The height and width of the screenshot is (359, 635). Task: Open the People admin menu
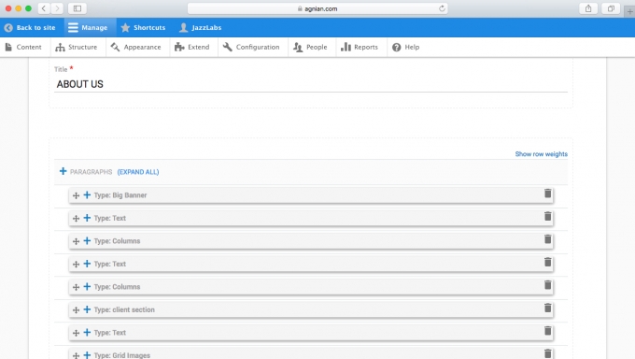pyautogui.click(x=310, y=47)
